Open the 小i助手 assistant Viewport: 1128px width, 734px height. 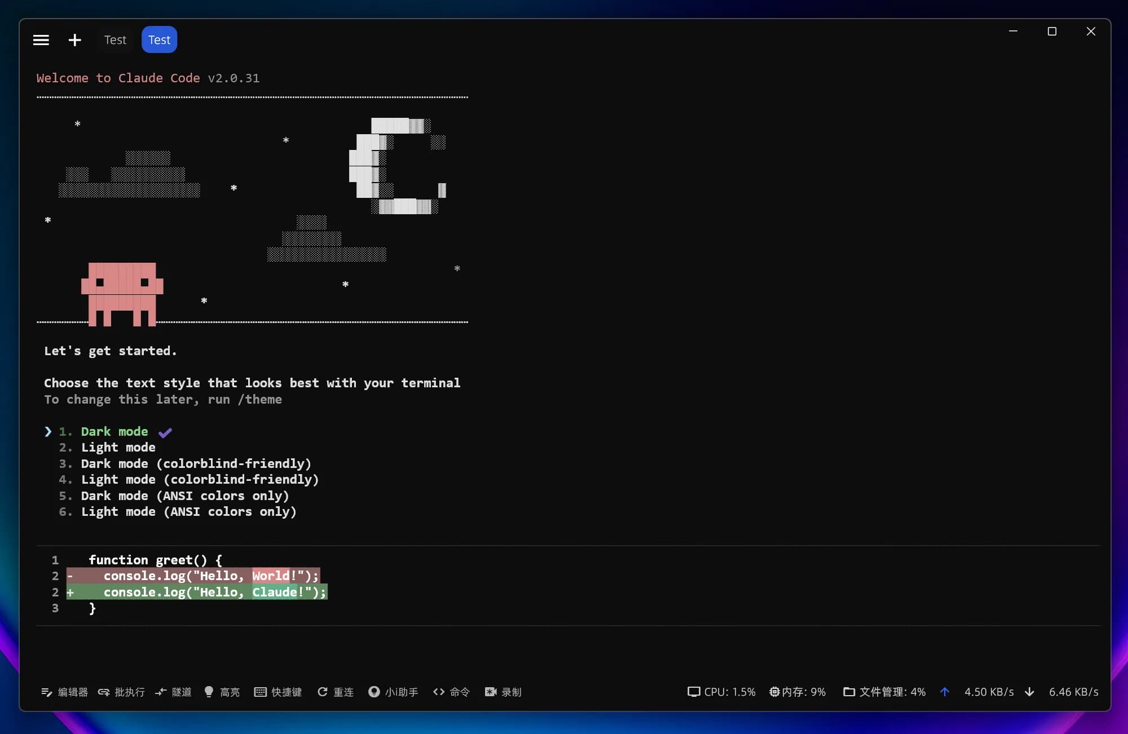tap(393, 692)
